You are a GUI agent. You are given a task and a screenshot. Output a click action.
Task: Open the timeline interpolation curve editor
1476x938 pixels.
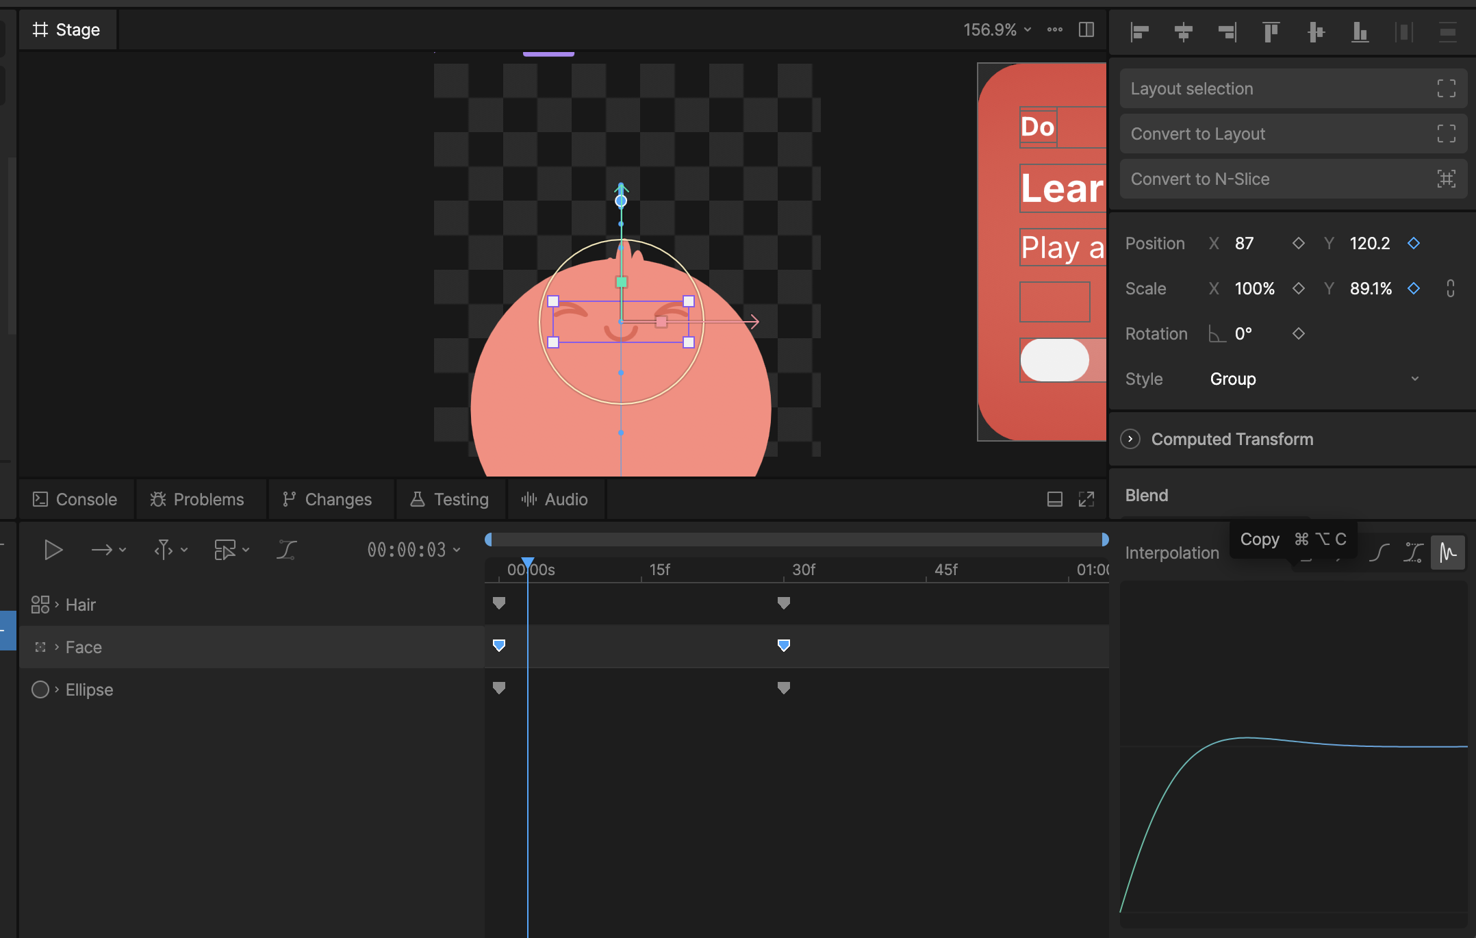point(287,550)
